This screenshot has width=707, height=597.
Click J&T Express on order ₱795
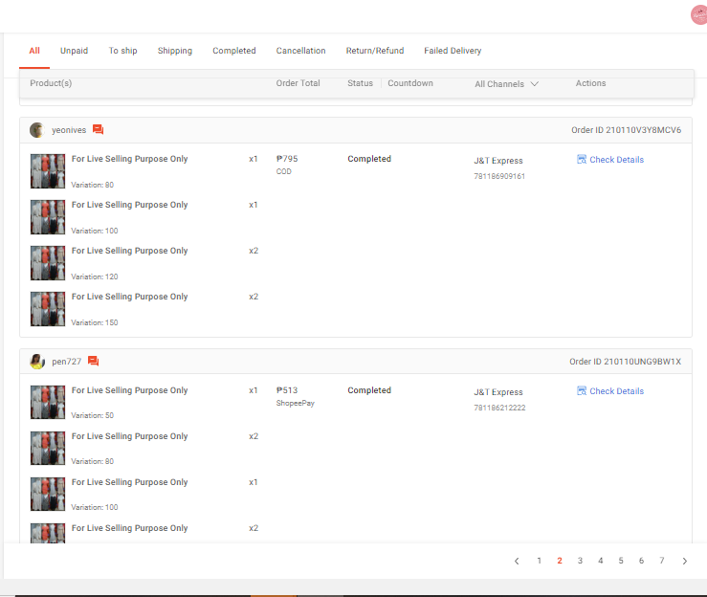498,161
